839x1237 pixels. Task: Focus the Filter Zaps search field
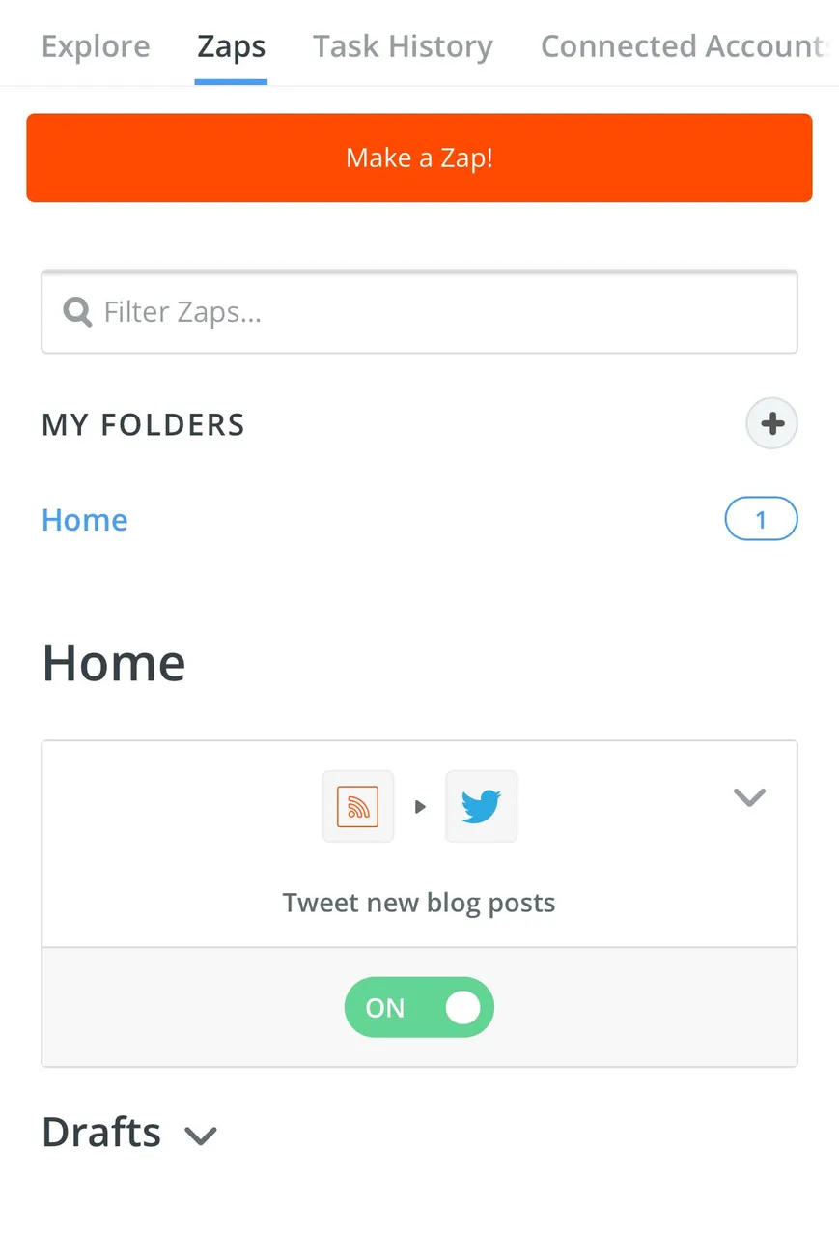(419, 311)
